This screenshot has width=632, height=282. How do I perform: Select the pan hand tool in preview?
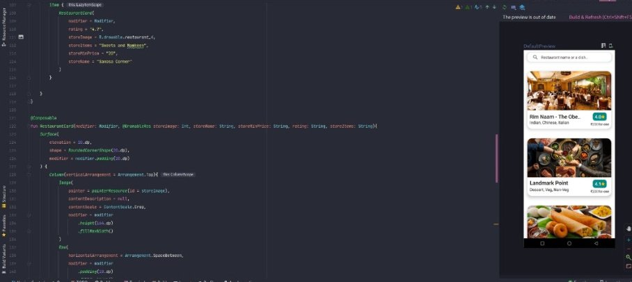tap(629, 229)
